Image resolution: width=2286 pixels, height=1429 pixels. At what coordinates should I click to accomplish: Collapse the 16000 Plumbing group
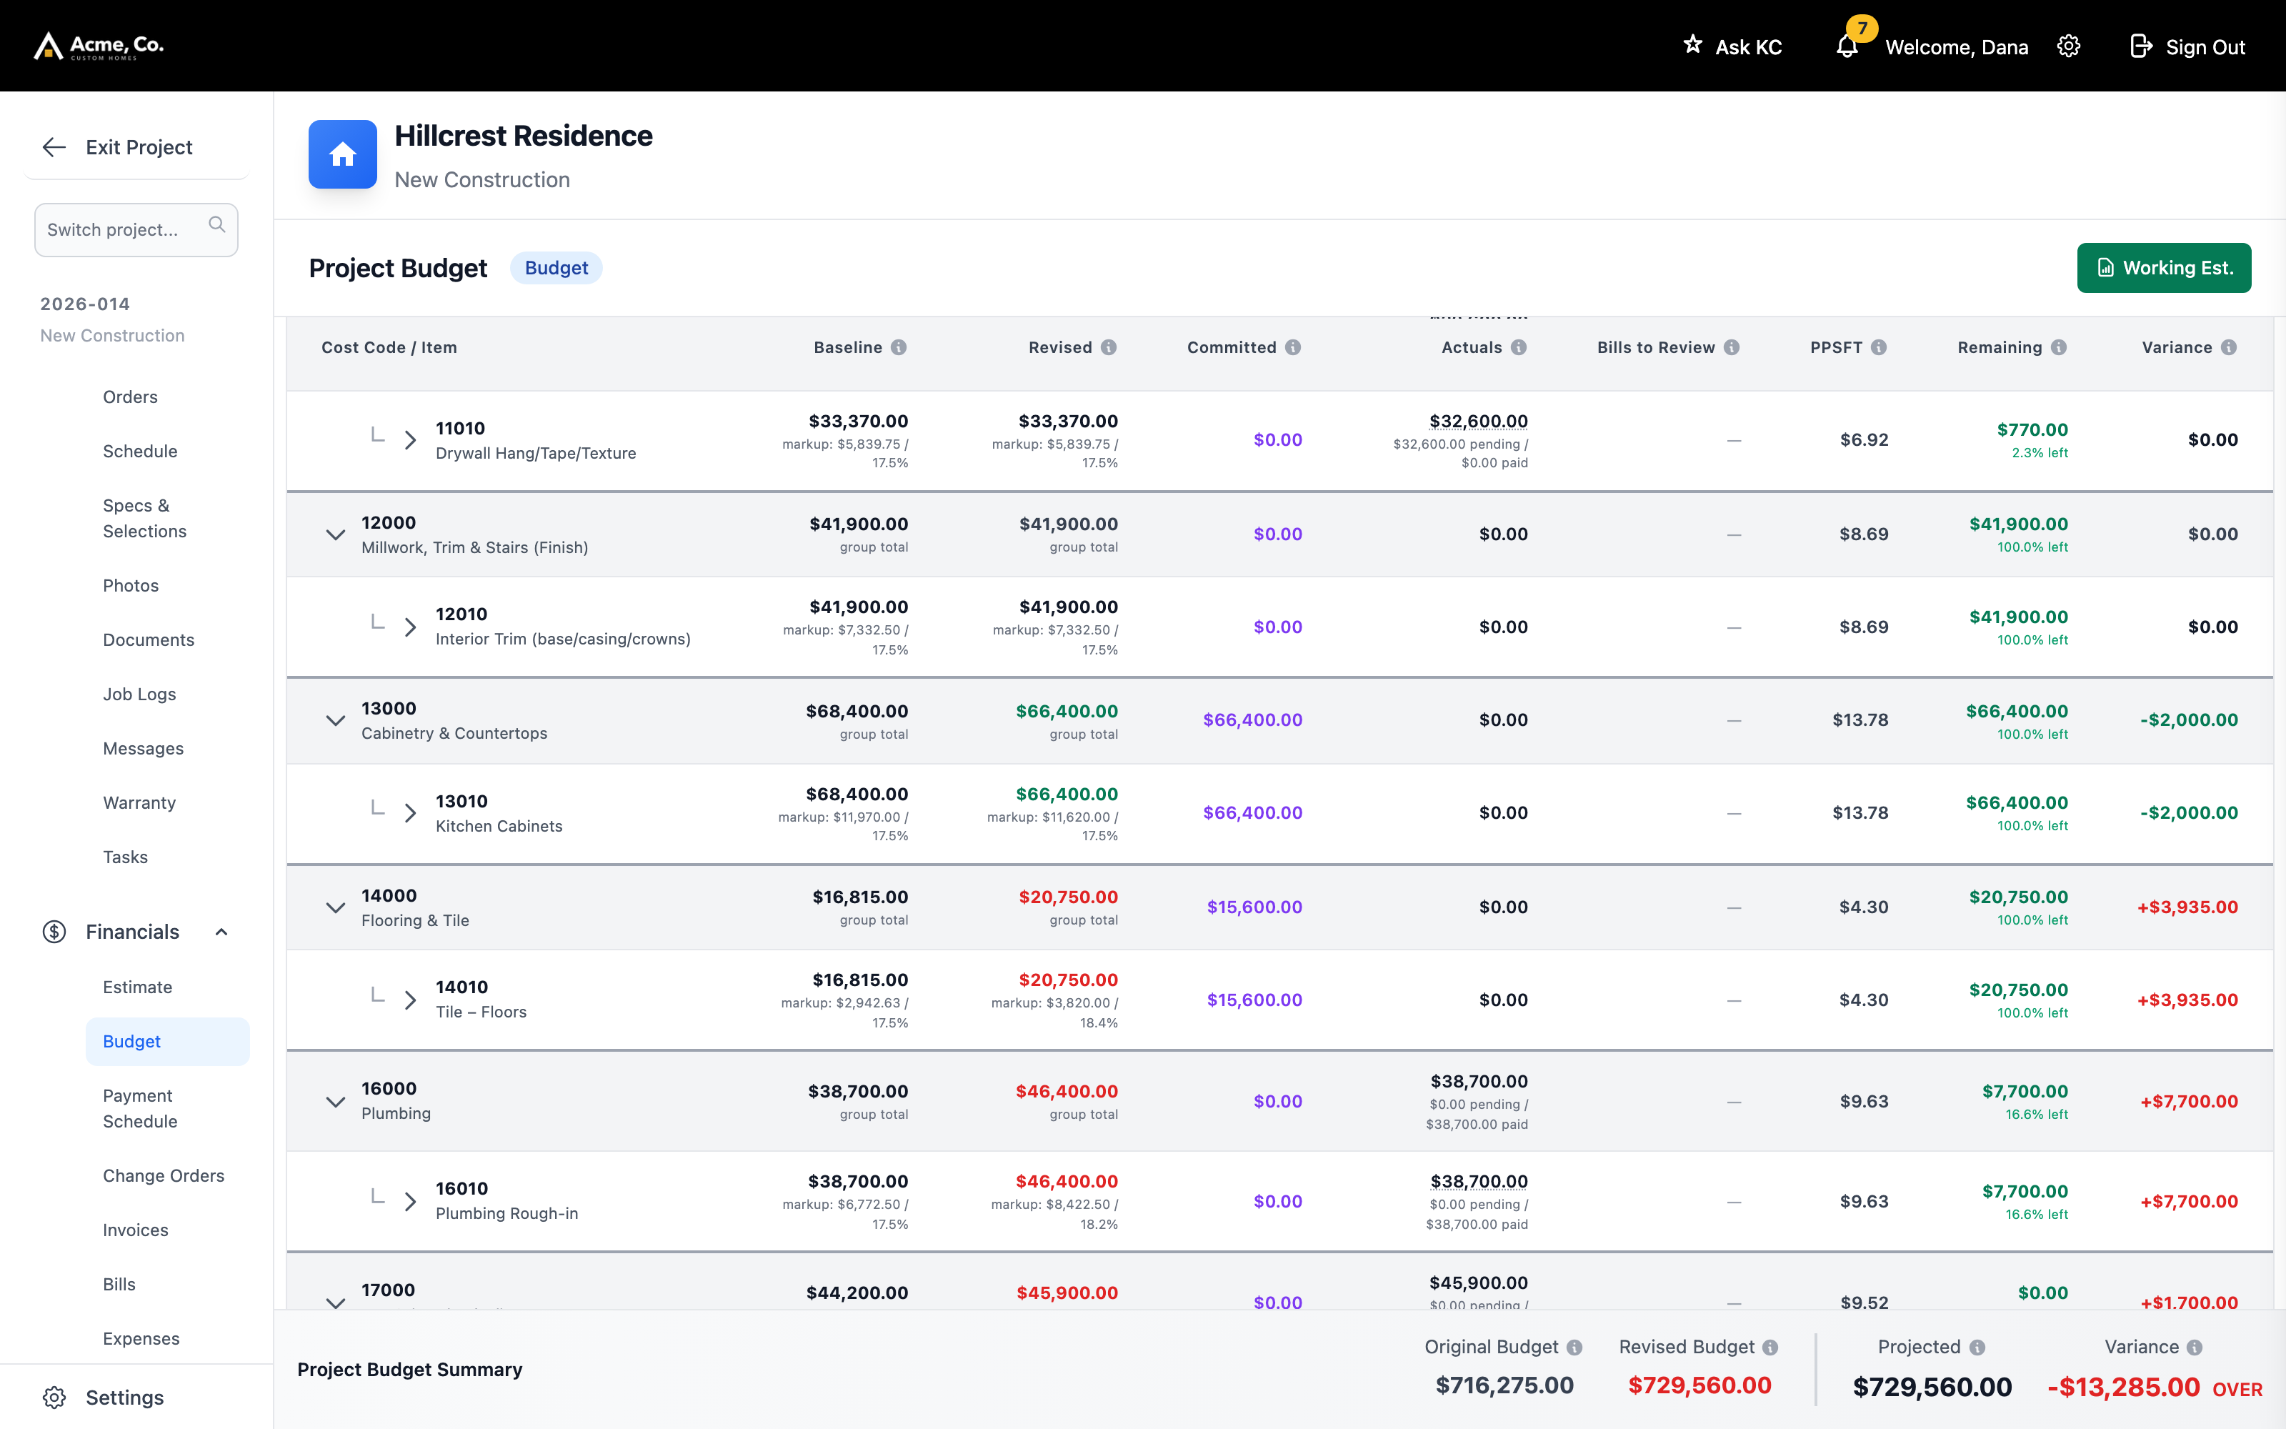tap(335, 1102)
